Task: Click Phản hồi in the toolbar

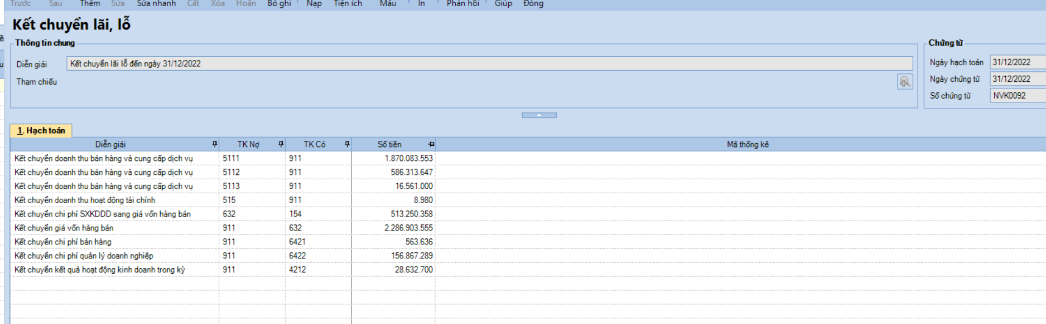Action: [462, 3]
